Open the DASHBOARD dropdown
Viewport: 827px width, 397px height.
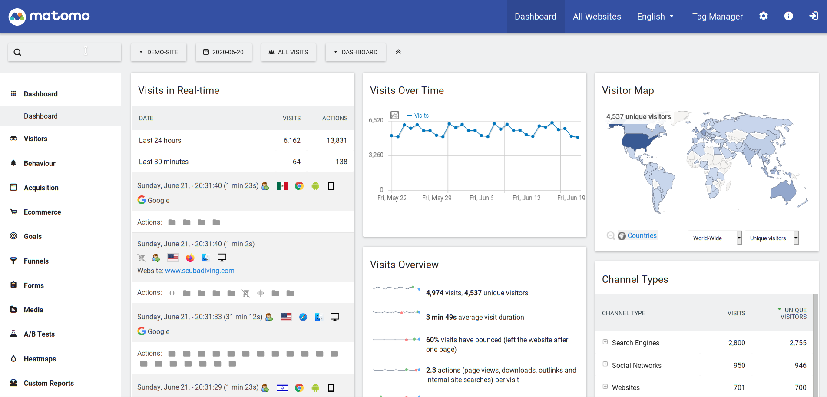pyautogui.click(x=356, y=52)
